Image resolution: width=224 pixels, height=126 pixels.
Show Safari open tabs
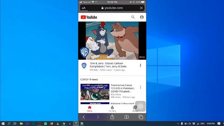coord(141,117)
